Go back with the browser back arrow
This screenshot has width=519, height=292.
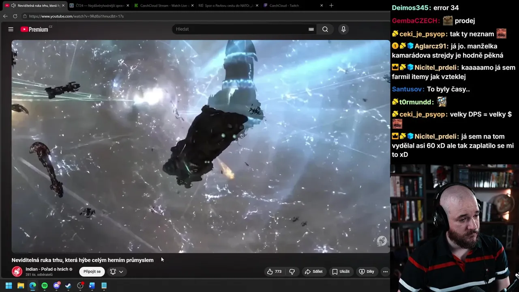pyautogui.click(x=5, y=16)
